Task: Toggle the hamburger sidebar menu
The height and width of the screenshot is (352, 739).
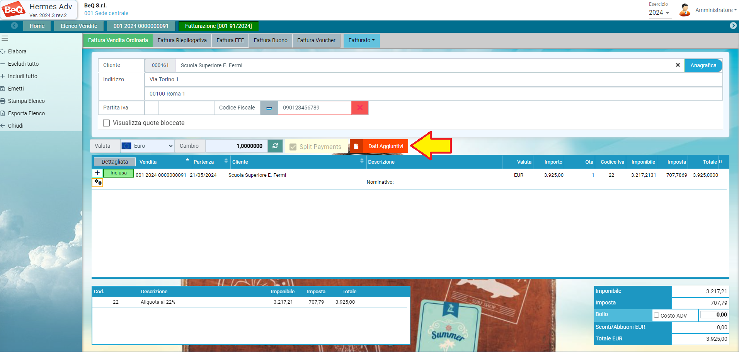Action: [x=5, y=38]
